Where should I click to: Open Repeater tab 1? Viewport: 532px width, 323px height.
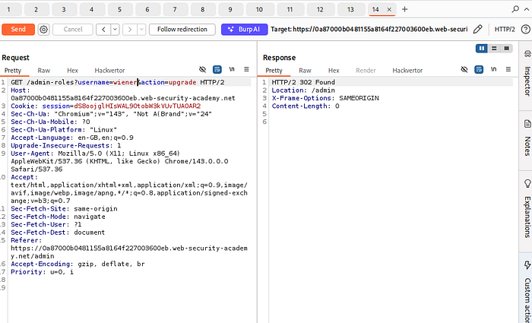(8, 9)
